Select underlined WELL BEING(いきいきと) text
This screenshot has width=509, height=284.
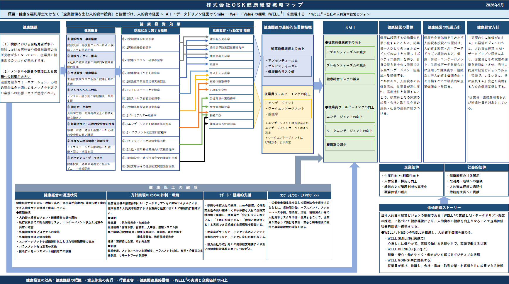click(x=407, y=249)
